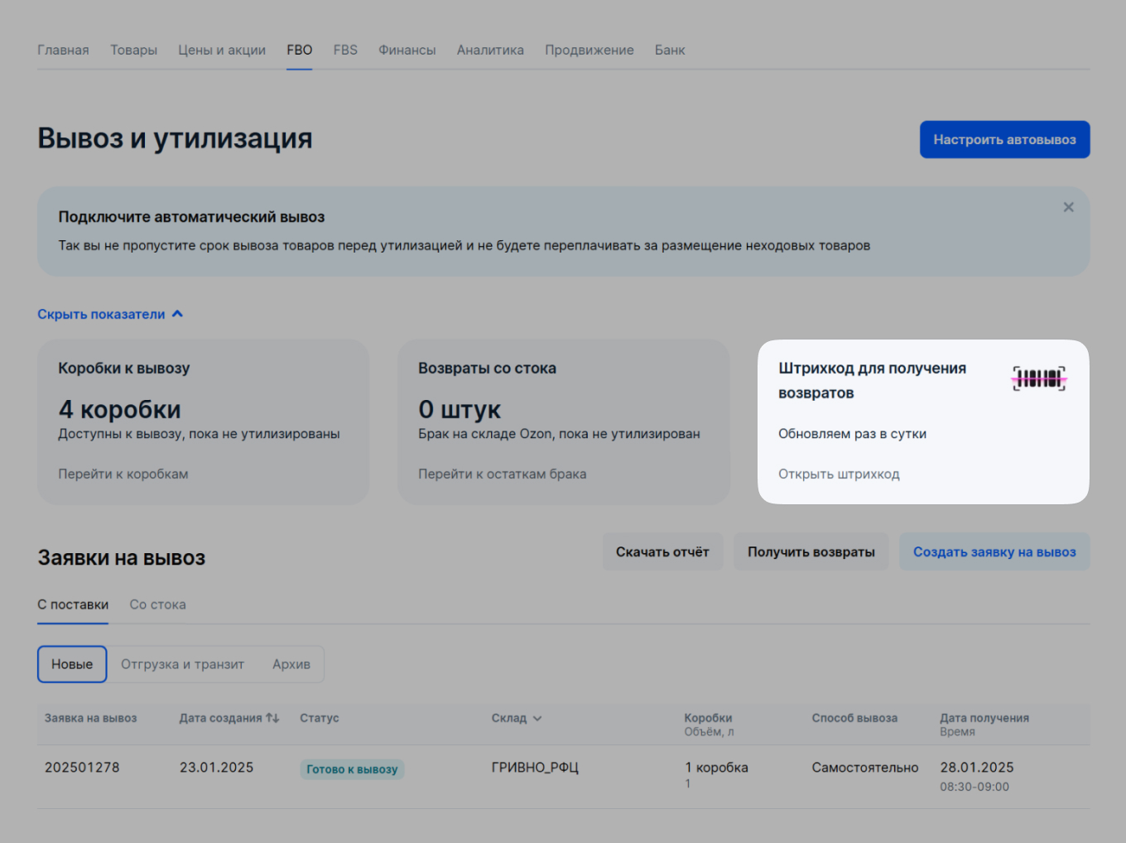Click Настроить автовывоз
This screenshot has height=843, width=1126.
pyautogui.click(x=1004, y=139)
